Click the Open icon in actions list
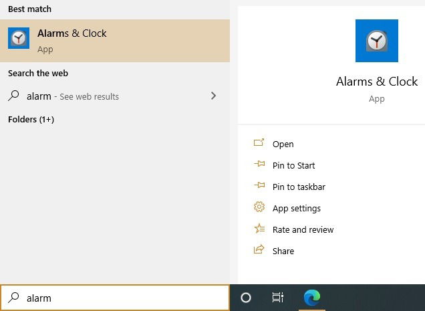Viewport: 425px width, 311px height. 259,143
